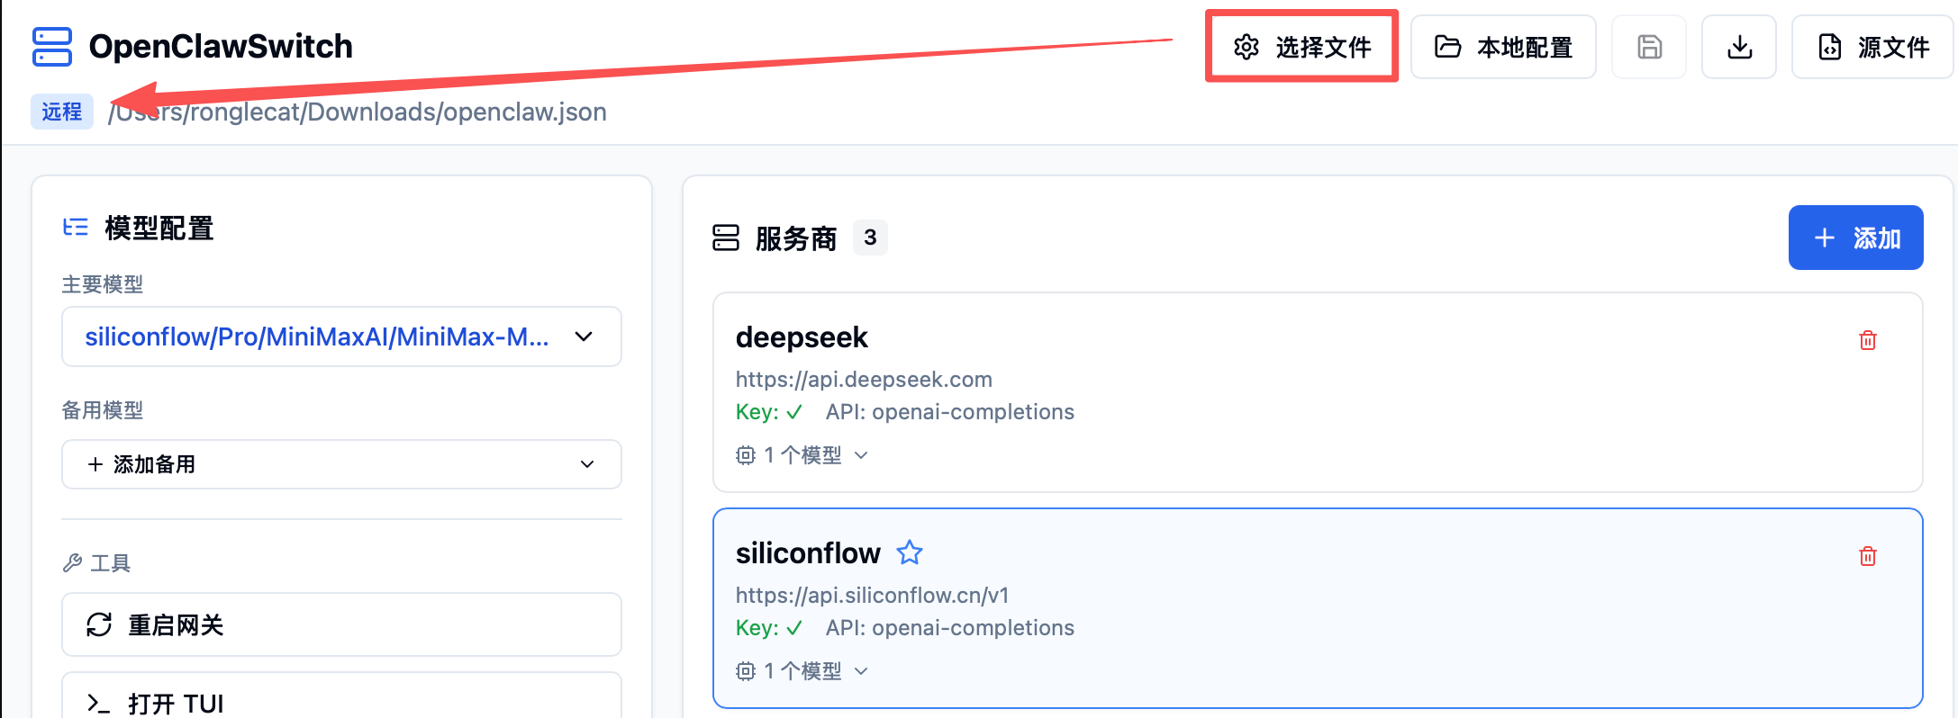Click the save floppy disk icon

tap(1649, 47)
